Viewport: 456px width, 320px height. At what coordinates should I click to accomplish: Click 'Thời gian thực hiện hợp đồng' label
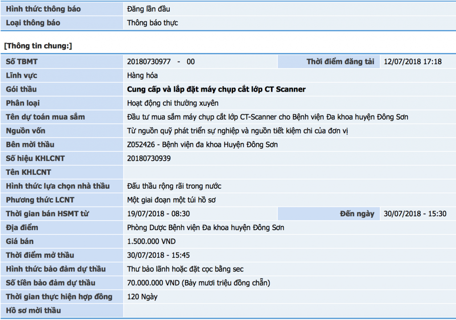59,297
